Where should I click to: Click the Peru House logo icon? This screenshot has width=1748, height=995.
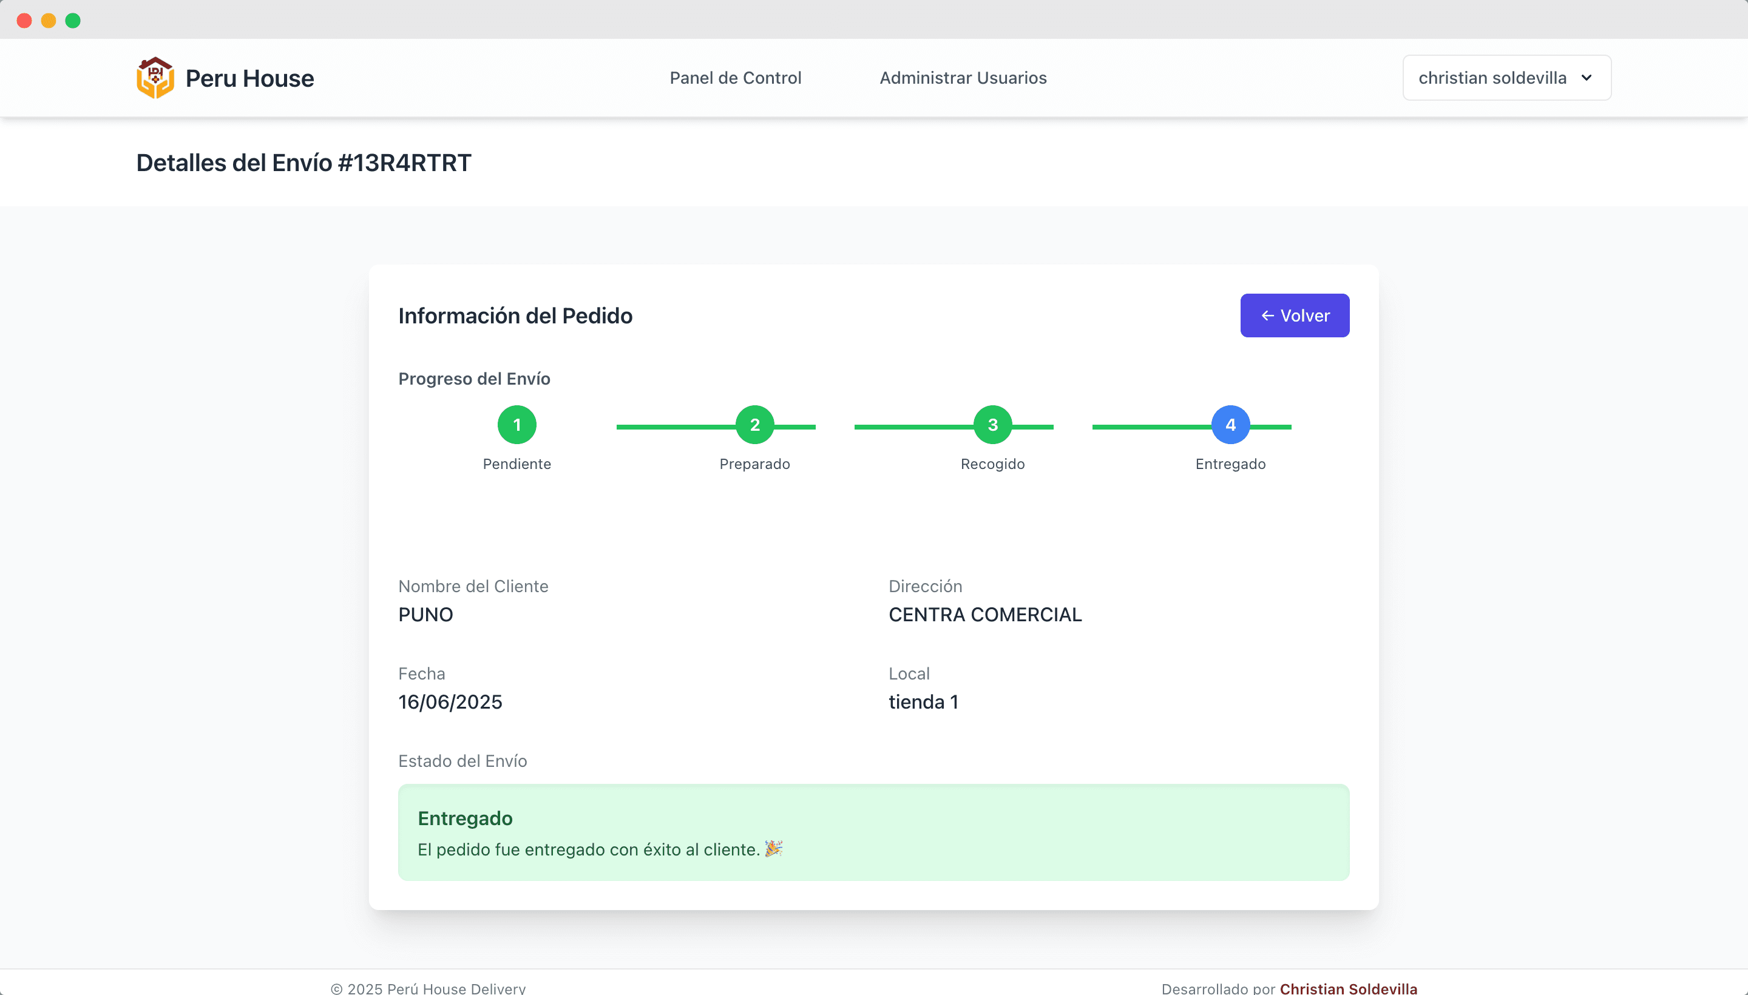point(155,78)
